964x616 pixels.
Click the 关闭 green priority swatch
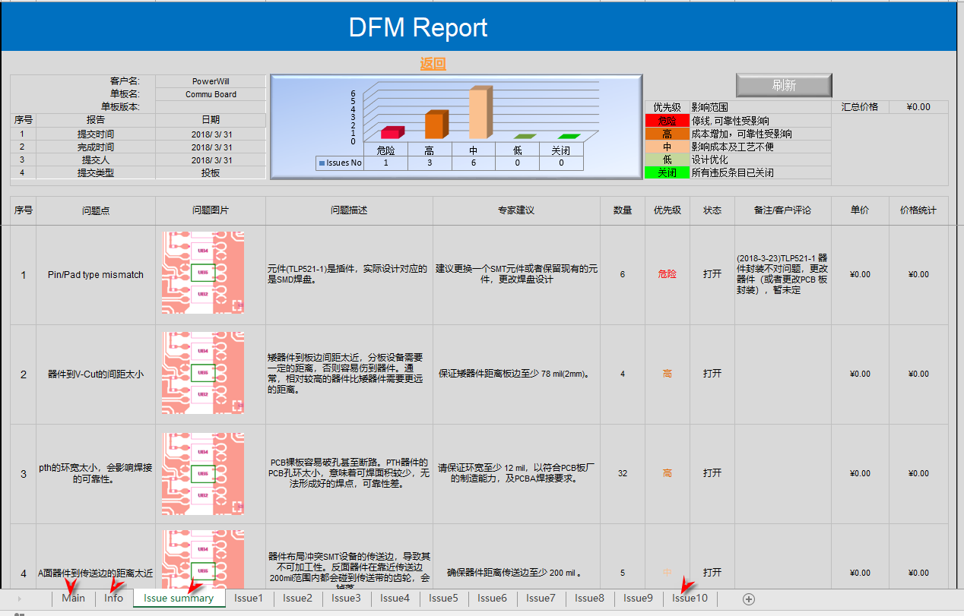pyautogui.click(x=668, y=172)
